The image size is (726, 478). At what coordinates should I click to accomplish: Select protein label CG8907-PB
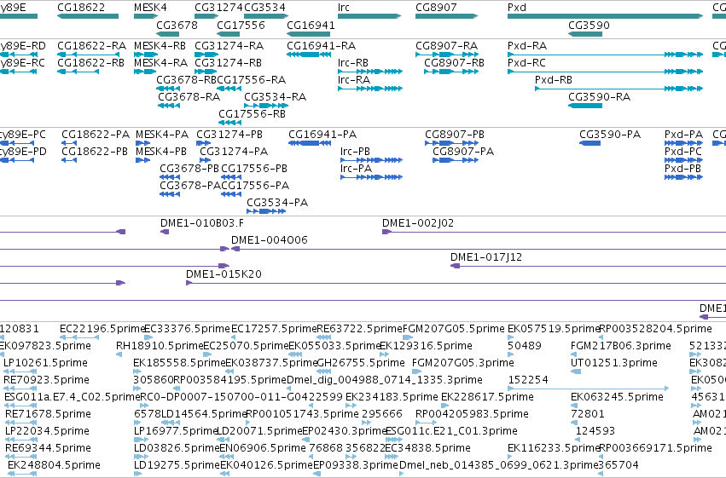pos(455,135)
